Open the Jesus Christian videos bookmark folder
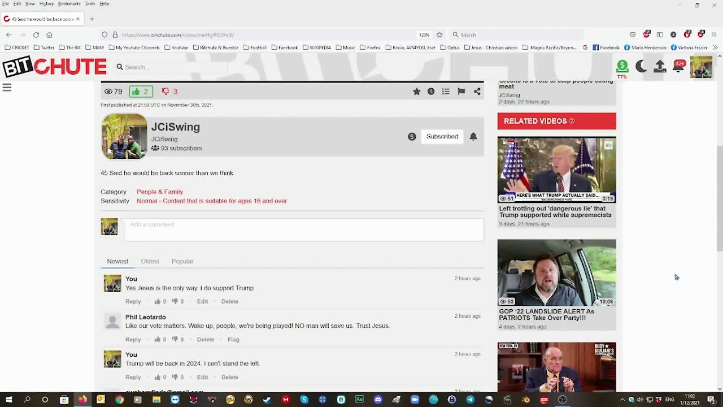 click(x=491, y=47)
